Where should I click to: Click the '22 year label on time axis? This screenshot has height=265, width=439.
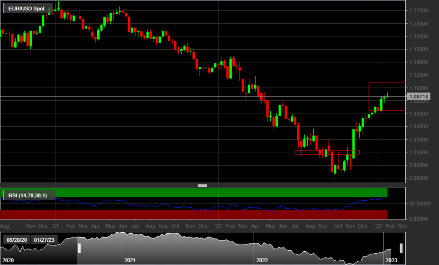(x=218, y=226)
